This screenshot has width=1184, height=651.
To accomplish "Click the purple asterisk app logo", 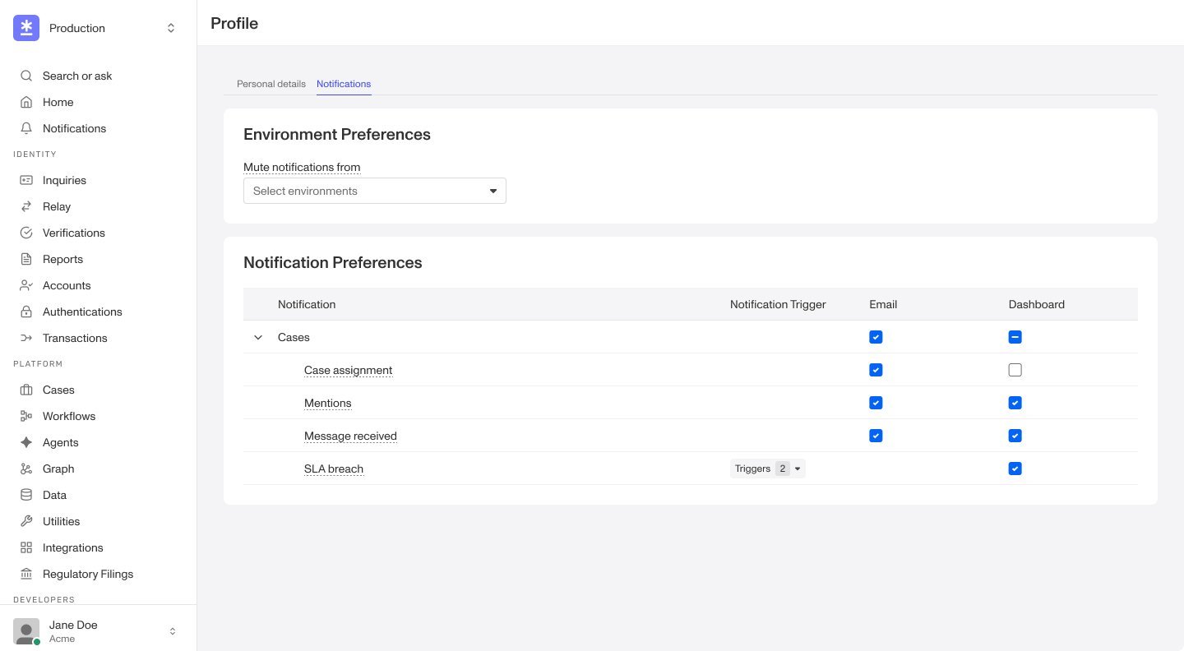I will (26, 28).
